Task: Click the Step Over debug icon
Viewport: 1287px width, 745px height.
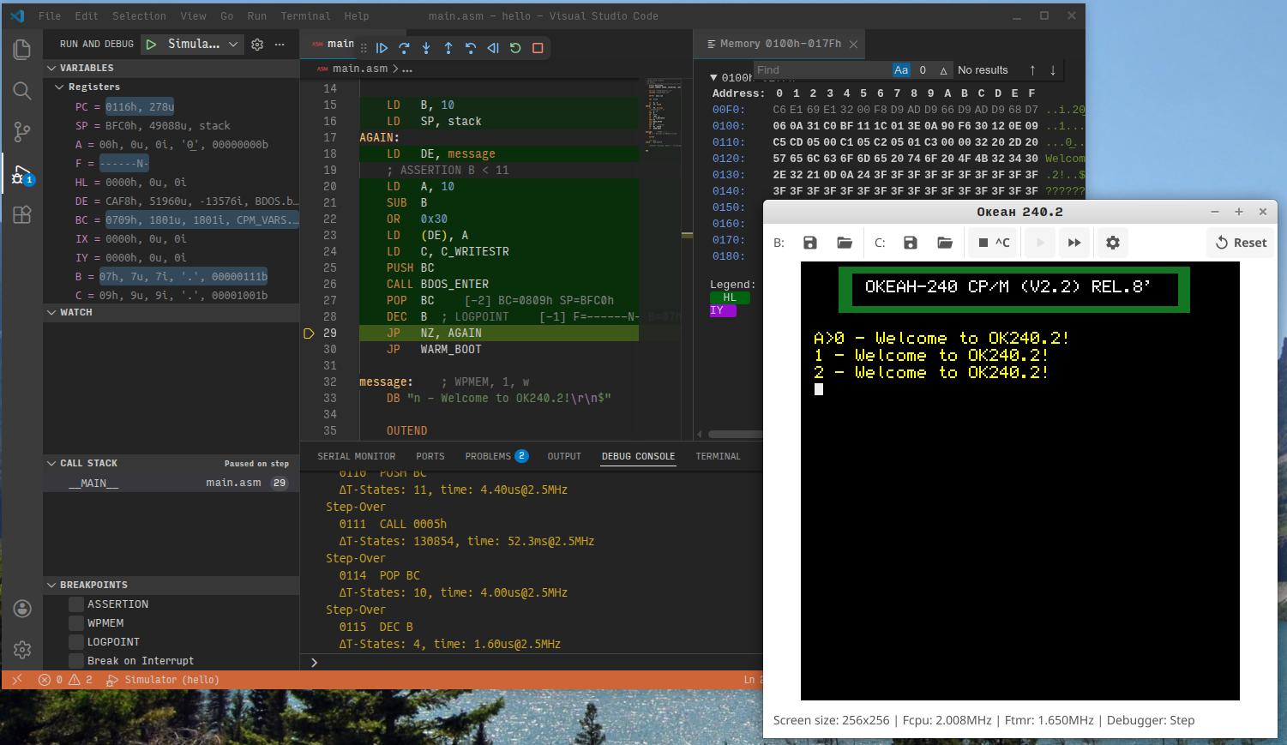Action: click(405, 48)
